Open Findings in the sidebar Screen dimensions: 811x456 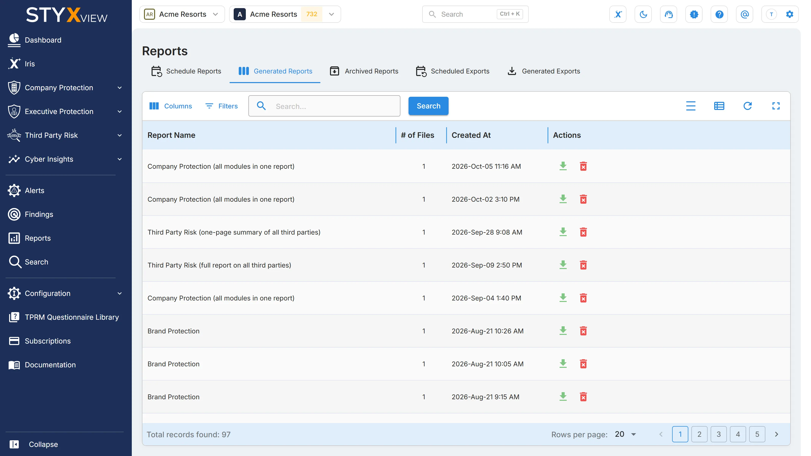(30, 214)
